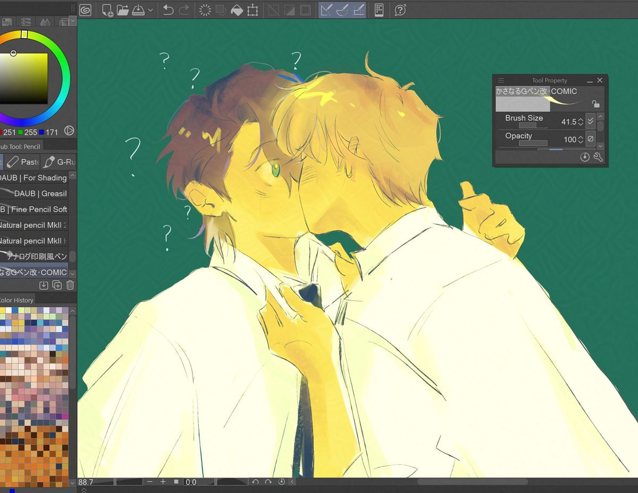Screen dimensions: 638x493
Task: Open the Color History tab
Action: click(17, 300)
